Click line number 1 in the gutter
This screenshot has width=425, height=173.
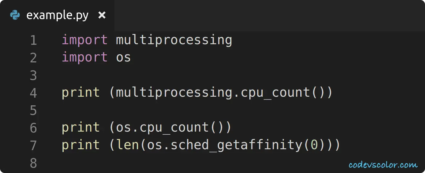(x=33, y=40)
